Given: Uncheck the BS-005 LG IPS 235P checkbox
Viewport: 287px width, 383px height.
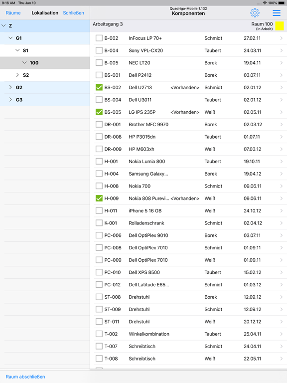Looking at the screenshot, I should tap(99, 112).
